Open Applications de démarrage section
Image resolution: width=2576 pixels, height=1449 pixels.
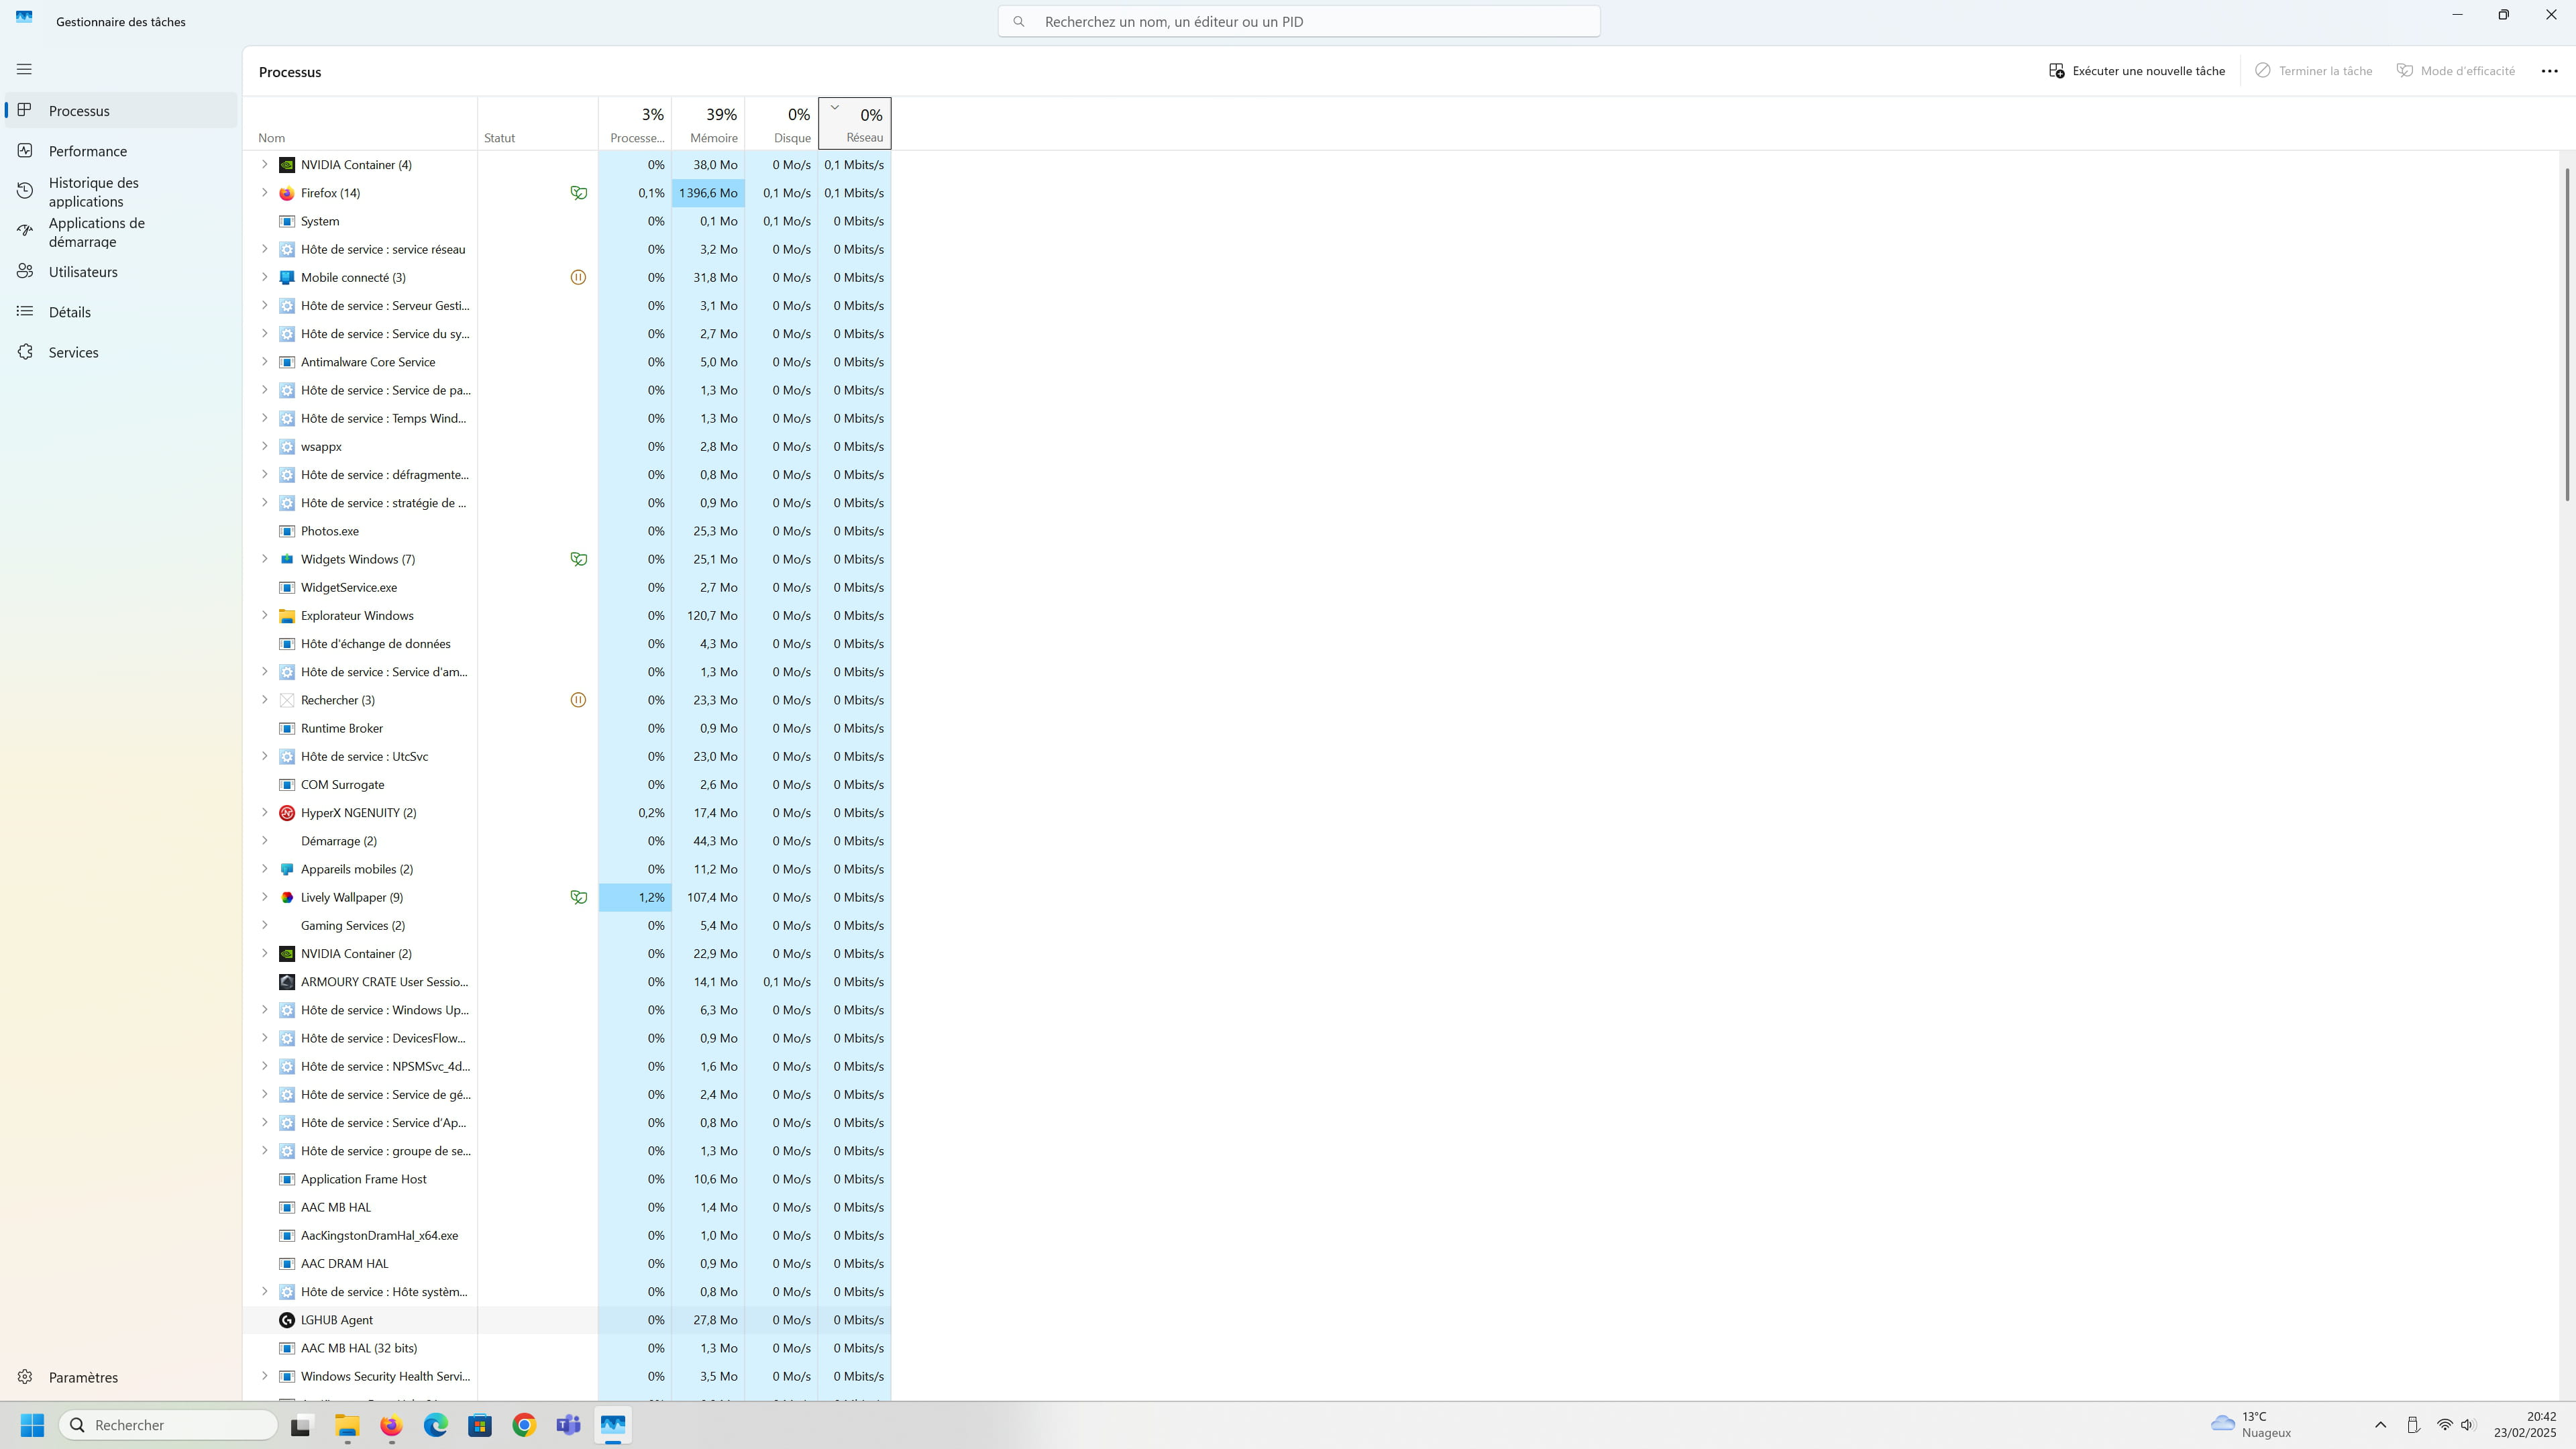point(121,232)
